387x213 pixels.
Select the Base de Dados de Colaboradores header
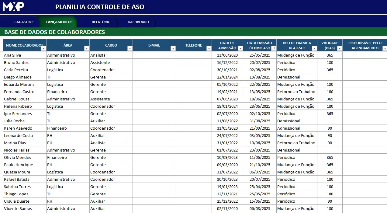point(55,32)
